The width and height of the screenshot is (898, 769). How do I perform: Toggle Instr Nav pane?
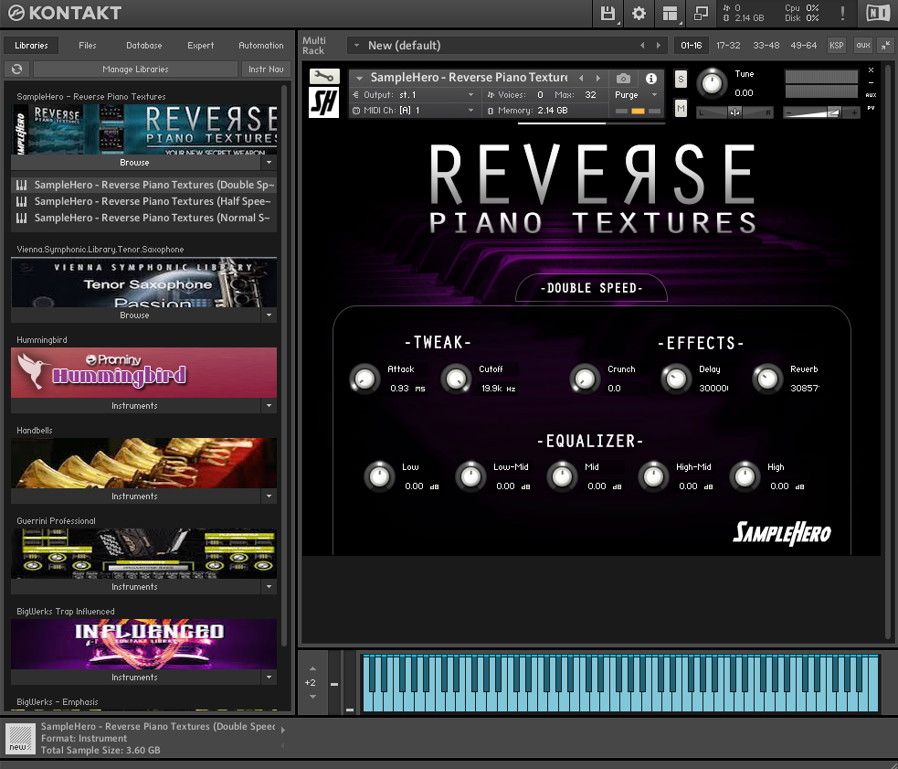pos(266,69)
